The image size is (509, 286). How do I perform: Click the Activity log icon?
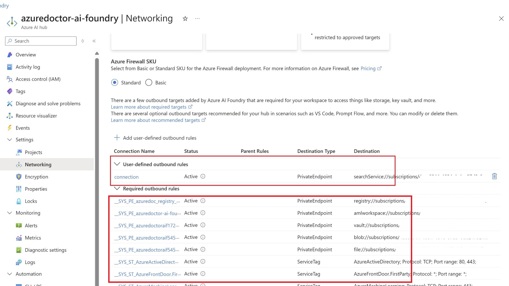(10, 67)
